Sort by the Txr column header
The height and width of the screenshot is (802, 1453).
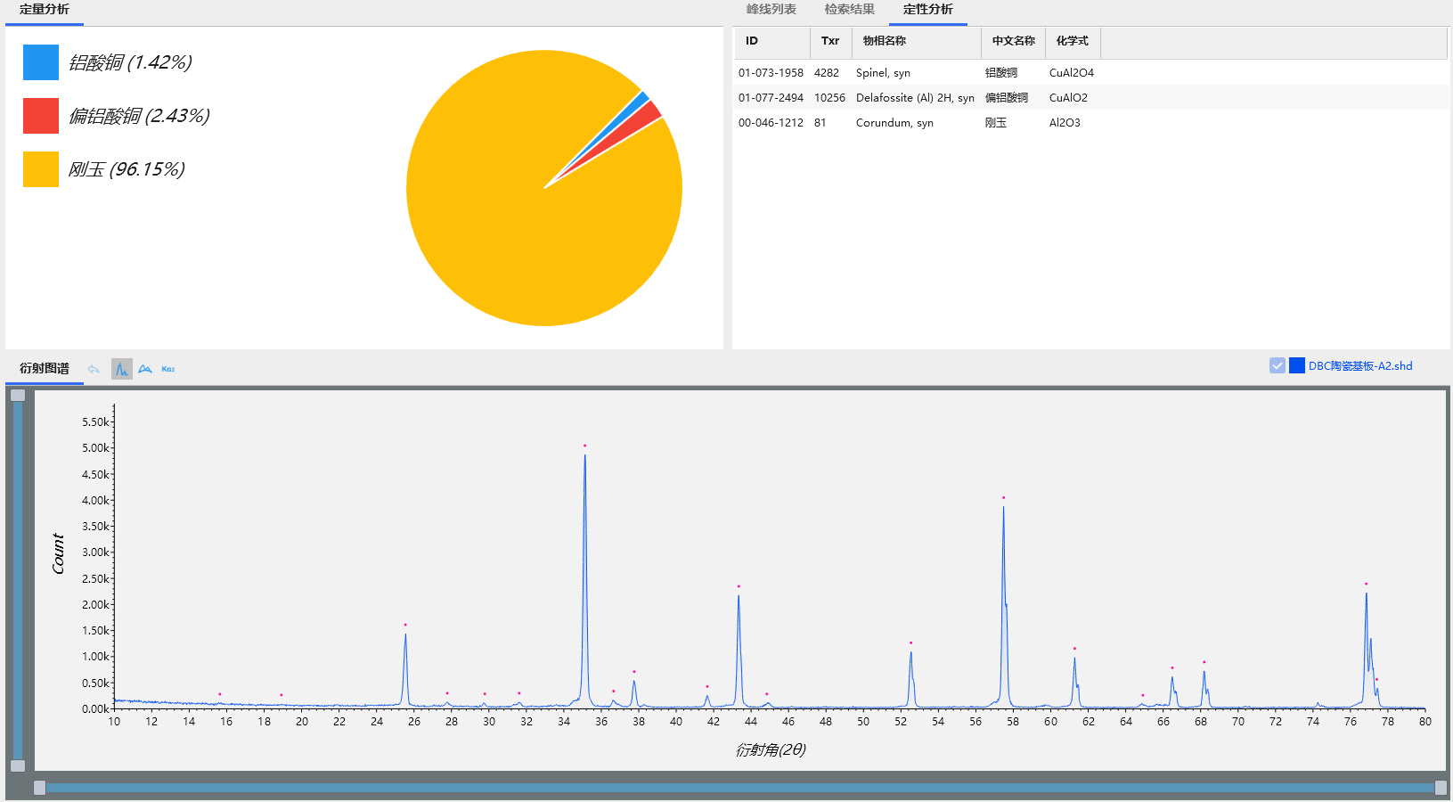[830, 41]
